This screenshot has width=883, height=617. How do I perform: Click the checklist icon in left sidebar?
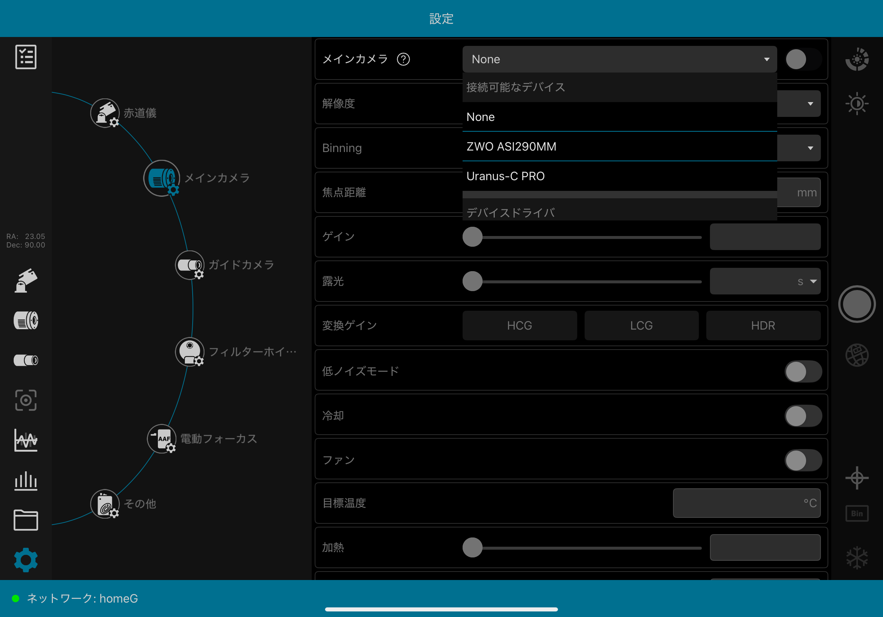click(26, 57)
